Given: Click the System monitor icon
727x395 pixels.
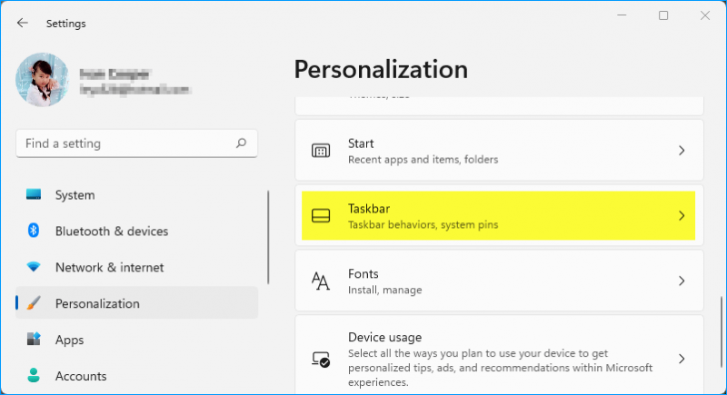Looking at the screenshot, I should tap(34, 194).
